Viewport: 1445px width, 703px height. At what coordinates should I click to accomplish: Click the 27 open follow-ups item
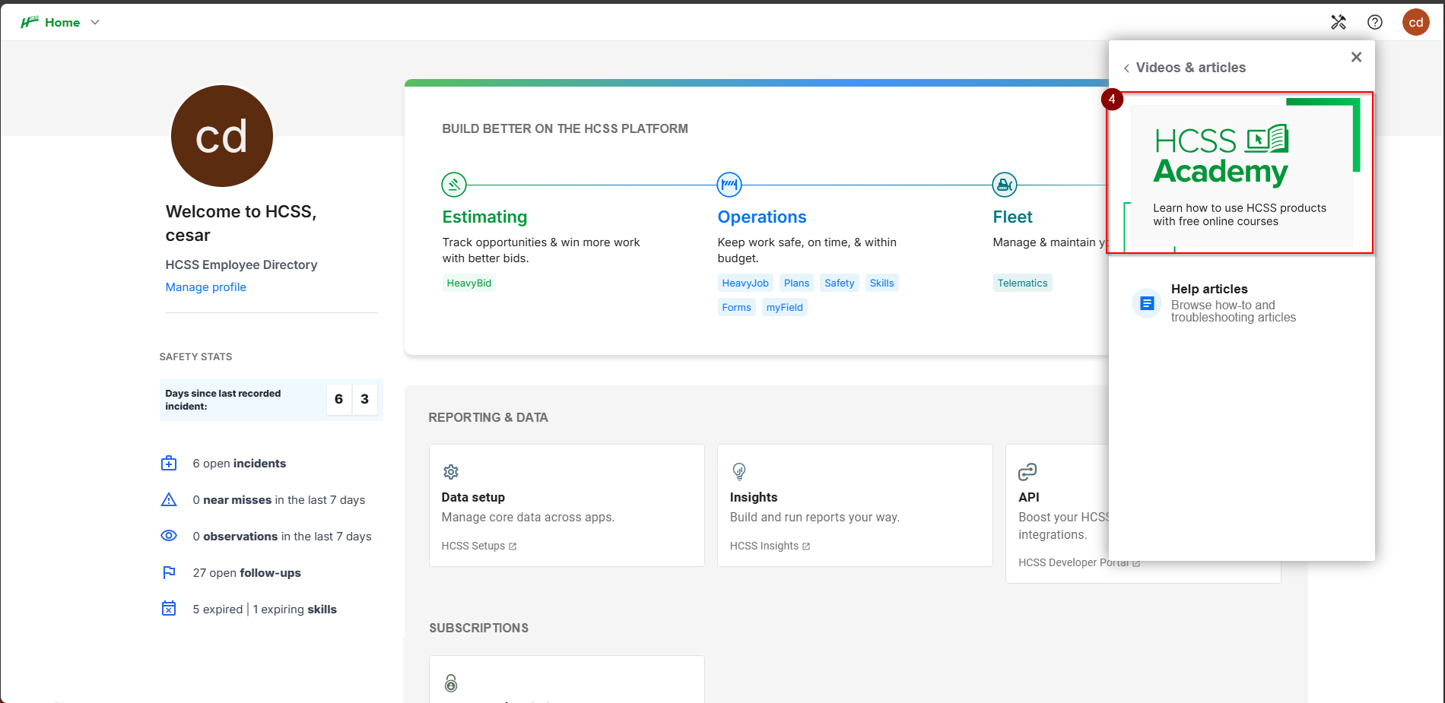coord(246,573)
